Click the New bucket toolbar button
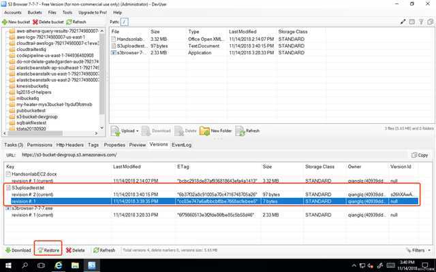The height and width of the screenshot is (272, 436). [x=16, y=22]
